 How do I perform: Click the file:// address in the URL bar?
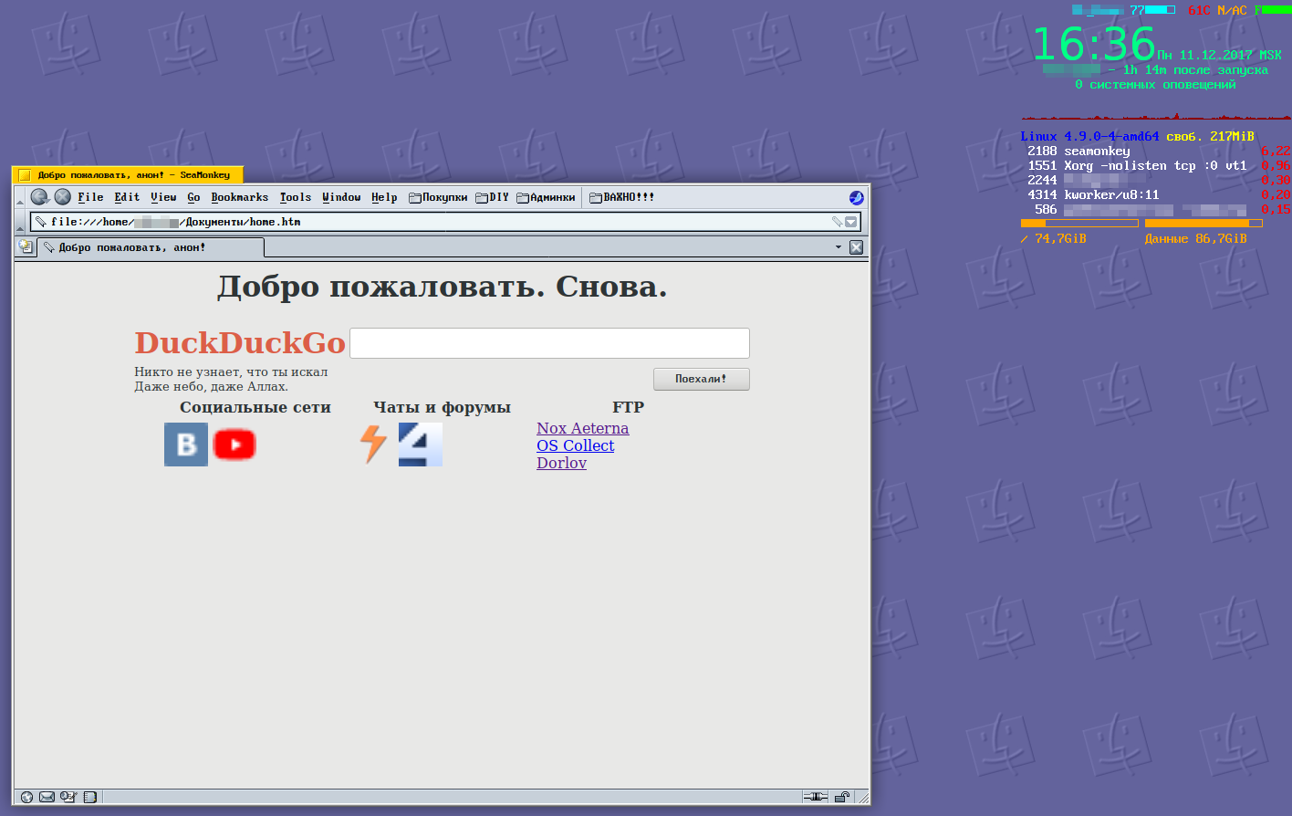tap(175, 222)
